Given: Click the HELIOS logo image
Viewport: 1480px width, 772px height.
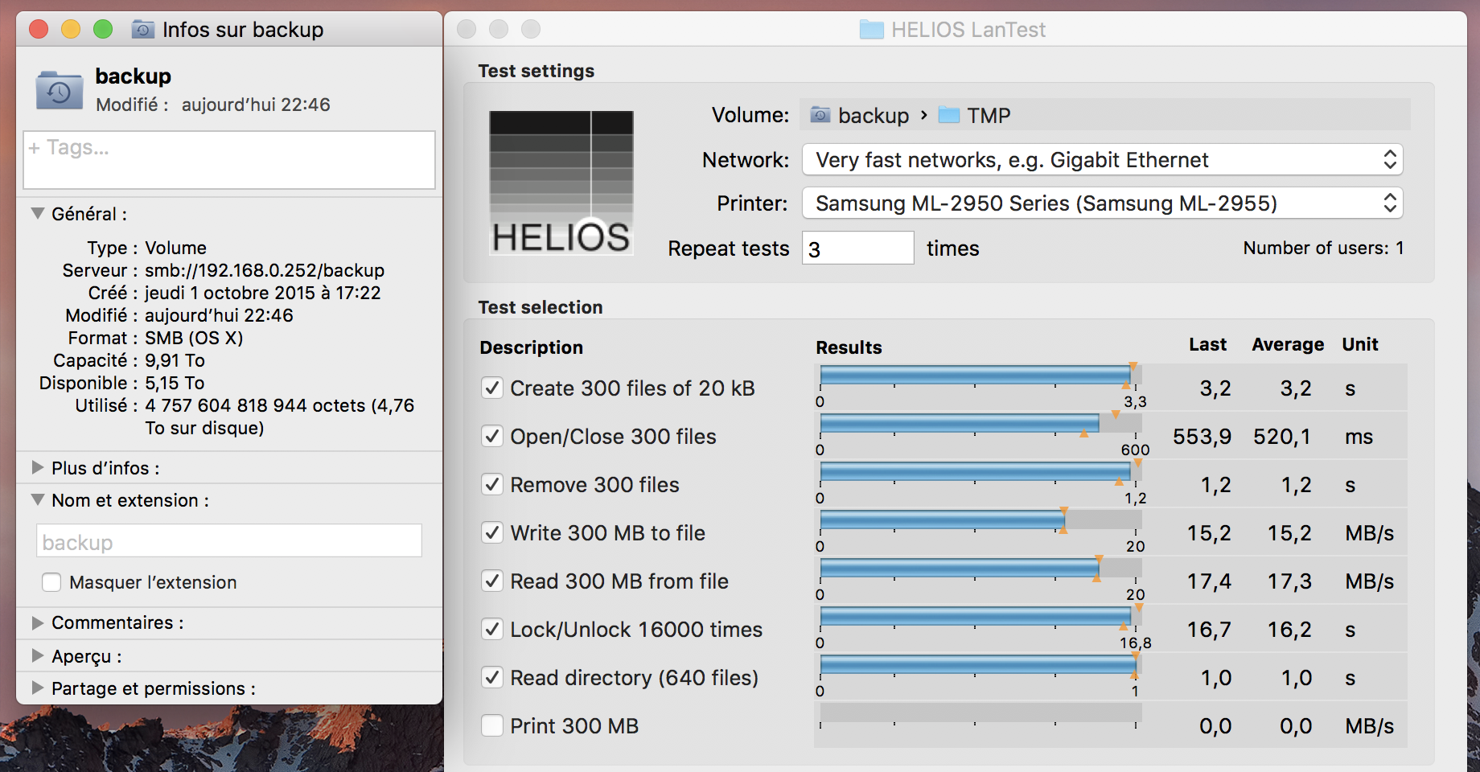Looking at the screenshot, I should tap(561, 183).
